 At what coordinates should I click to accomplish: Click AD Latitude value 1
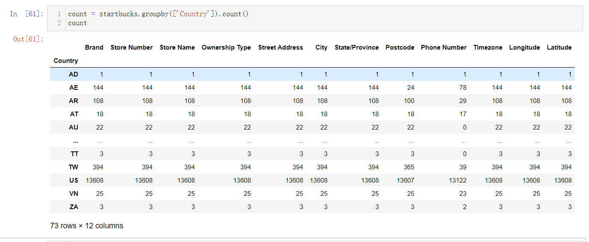tap(570, 74)
